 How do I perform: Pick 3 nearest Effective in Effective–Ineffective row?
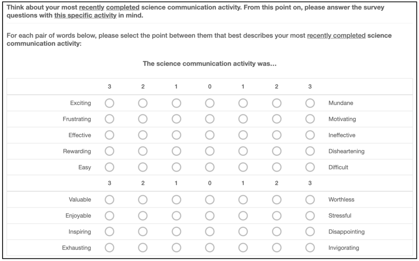(109, 135)
